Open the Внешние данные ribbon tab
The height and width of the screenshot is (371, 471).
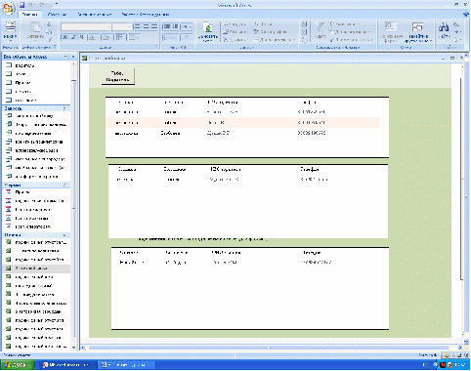[x=95, y=15]
